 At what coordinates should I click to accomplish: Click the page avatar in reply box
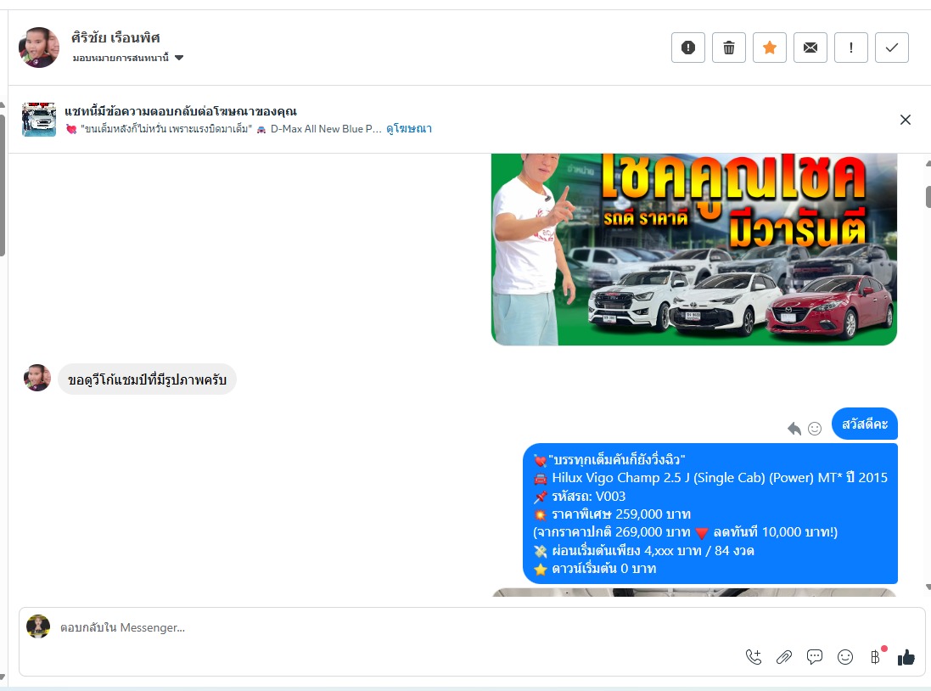coord(38,626)
